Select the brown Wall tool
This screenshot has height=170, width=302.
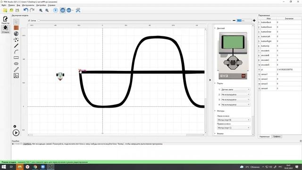(16, 28)
